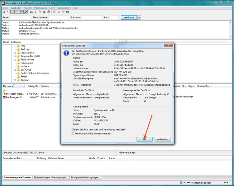The height and width of the screenshot is (186, 234).
Task: Select System Volume Information folder
Action: click(x=35, y=73)
